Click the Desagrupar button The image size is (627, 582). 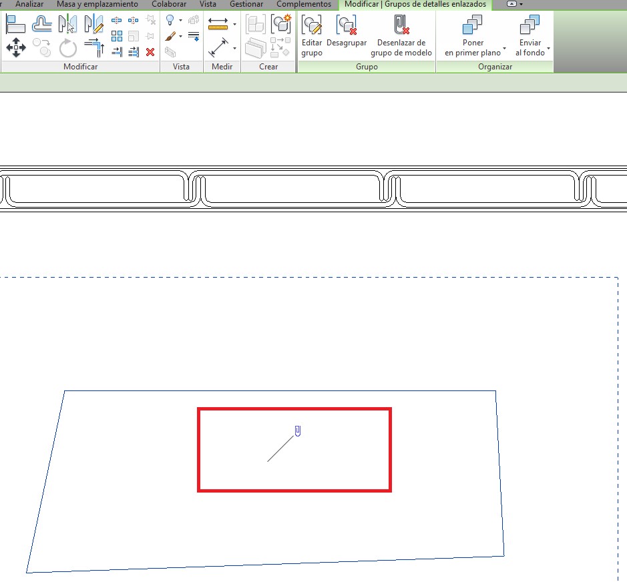click(x=347, y=33)
